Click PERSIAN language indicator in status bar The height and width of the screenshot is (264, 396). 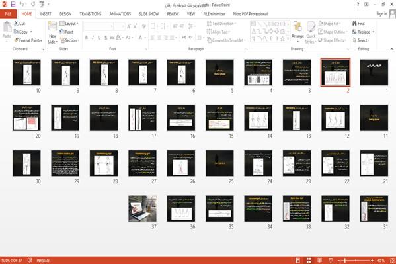(43, 261)
